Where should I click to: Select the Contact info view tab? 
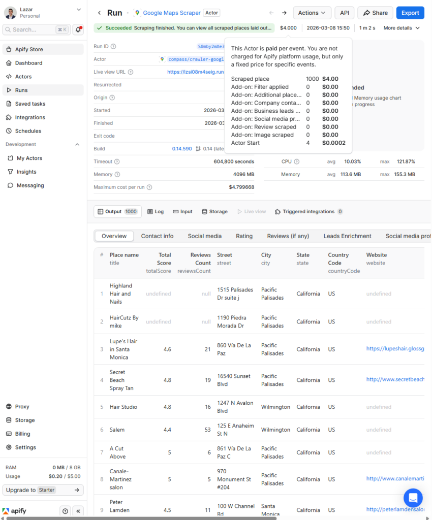click(x=157, y=236)
